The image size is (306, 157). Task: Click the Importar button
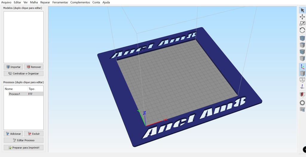(13, 67)
